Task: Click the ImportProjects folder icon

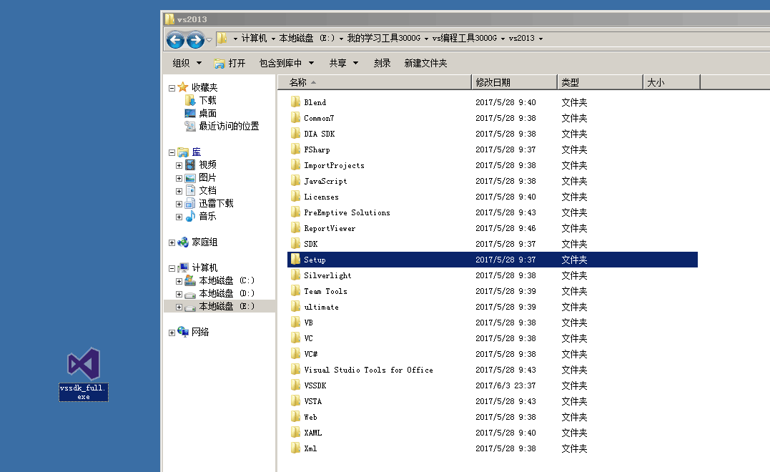Action: [x=295, y=164]
